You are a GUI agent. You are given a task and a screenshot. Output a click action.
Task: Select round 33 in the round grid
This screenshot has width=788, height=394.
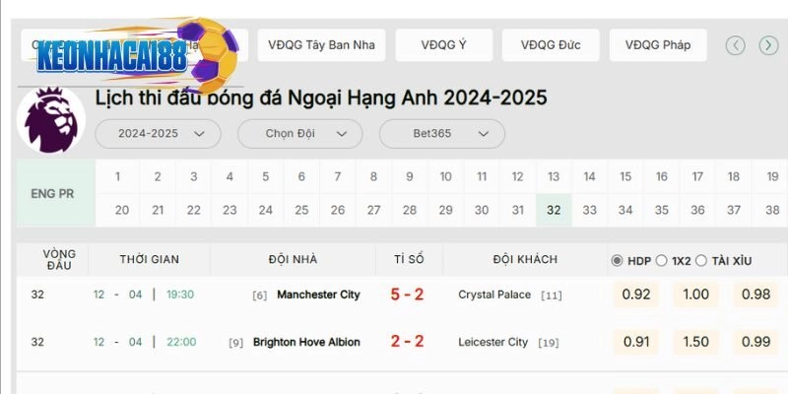589,210
